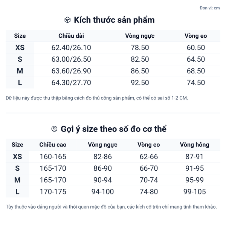Image resolution: width=226 pixels, height=226 pixels.
Task: Click the 74.50 waist value for L
Action: tap(196, 83)
